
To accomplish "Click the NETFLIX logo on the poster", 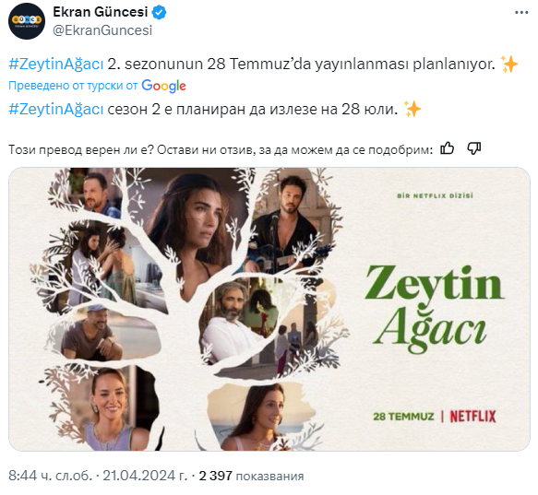I will coord(472,417).
